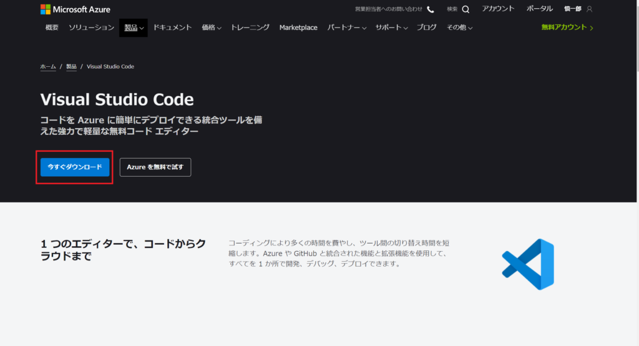The height and width of the screenshot is (346, 639).
Task: Click the Visual Studio Code heading text
Action: coord(117,99)
